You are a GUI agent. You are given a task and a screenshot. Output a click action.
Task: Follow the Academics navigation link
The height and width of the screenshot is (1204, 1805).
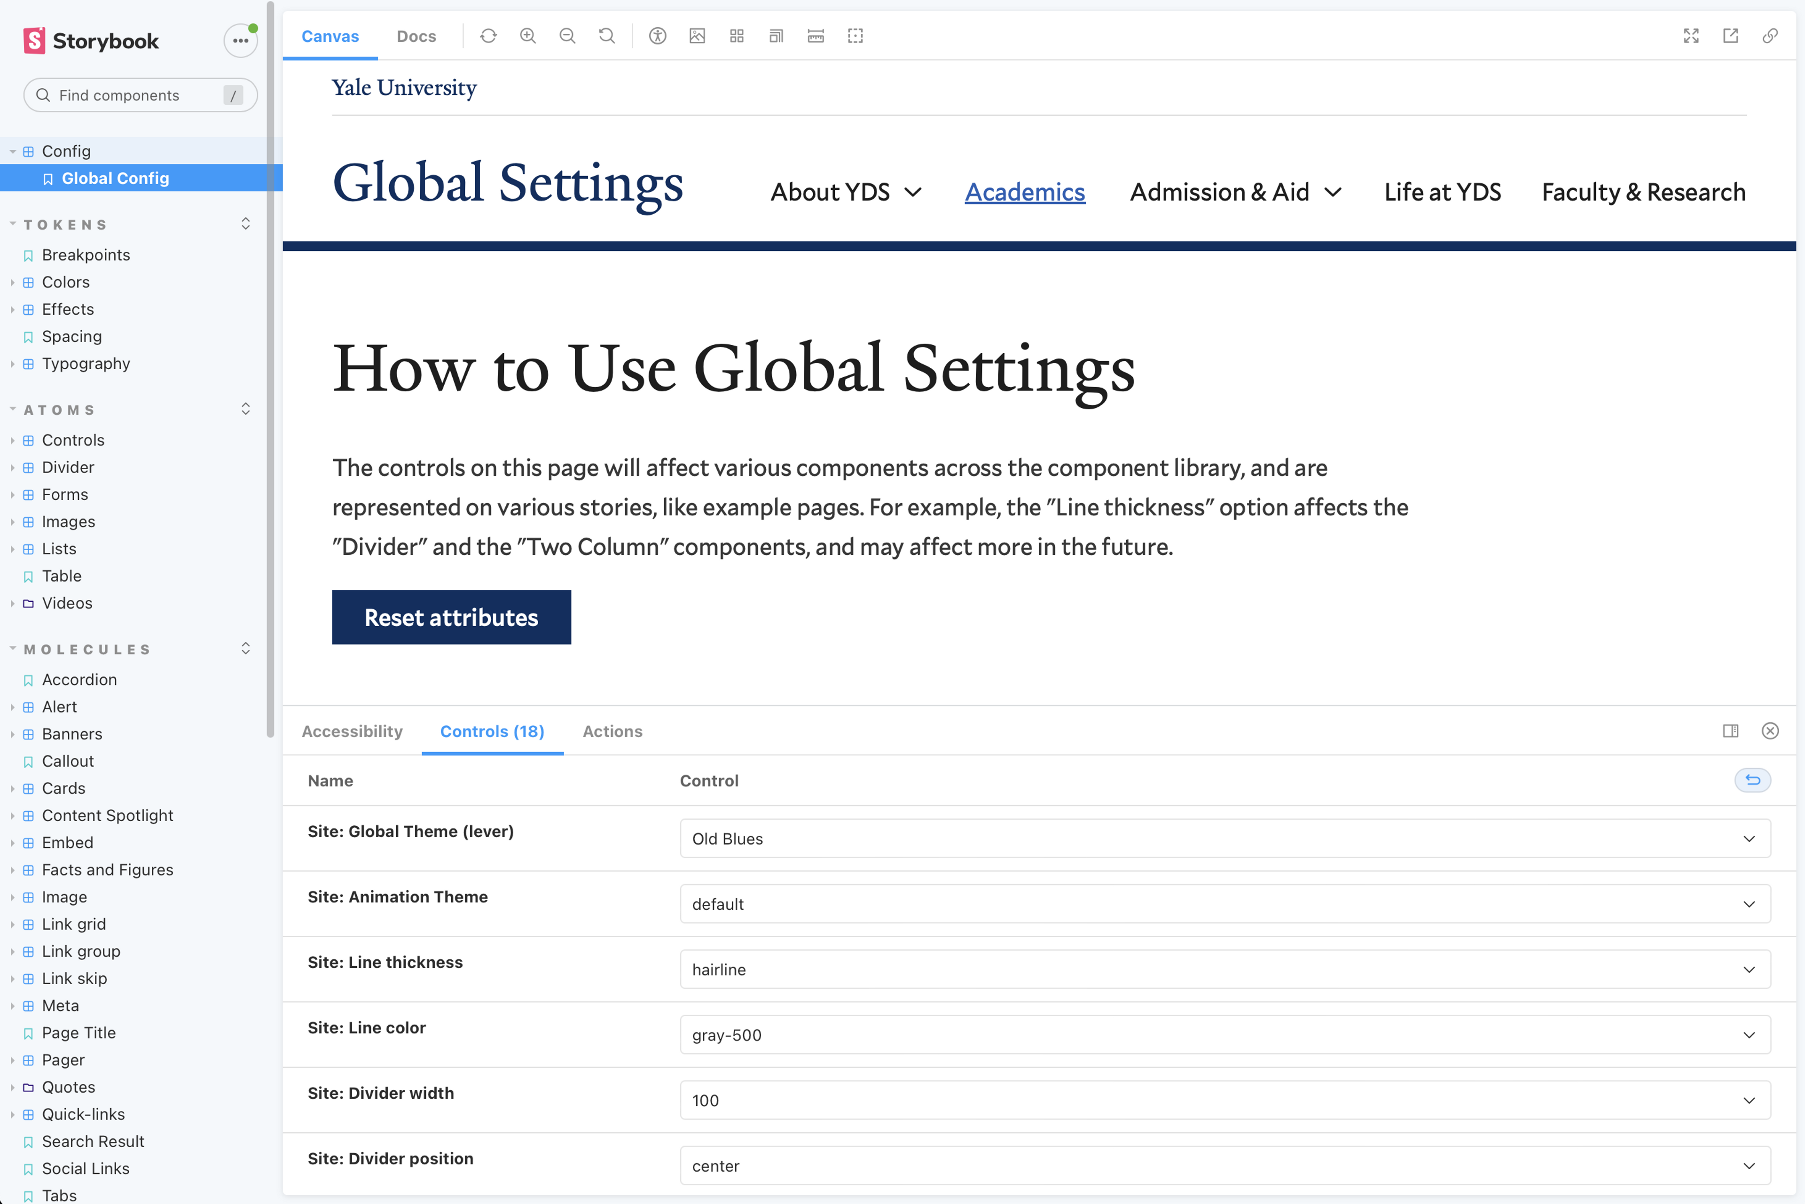click(1024, 192)
